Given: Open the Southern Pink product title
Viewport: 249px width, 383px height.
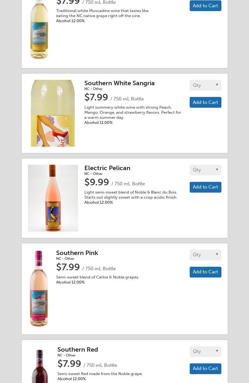Looking at the screenshot, I should (77, 253).
